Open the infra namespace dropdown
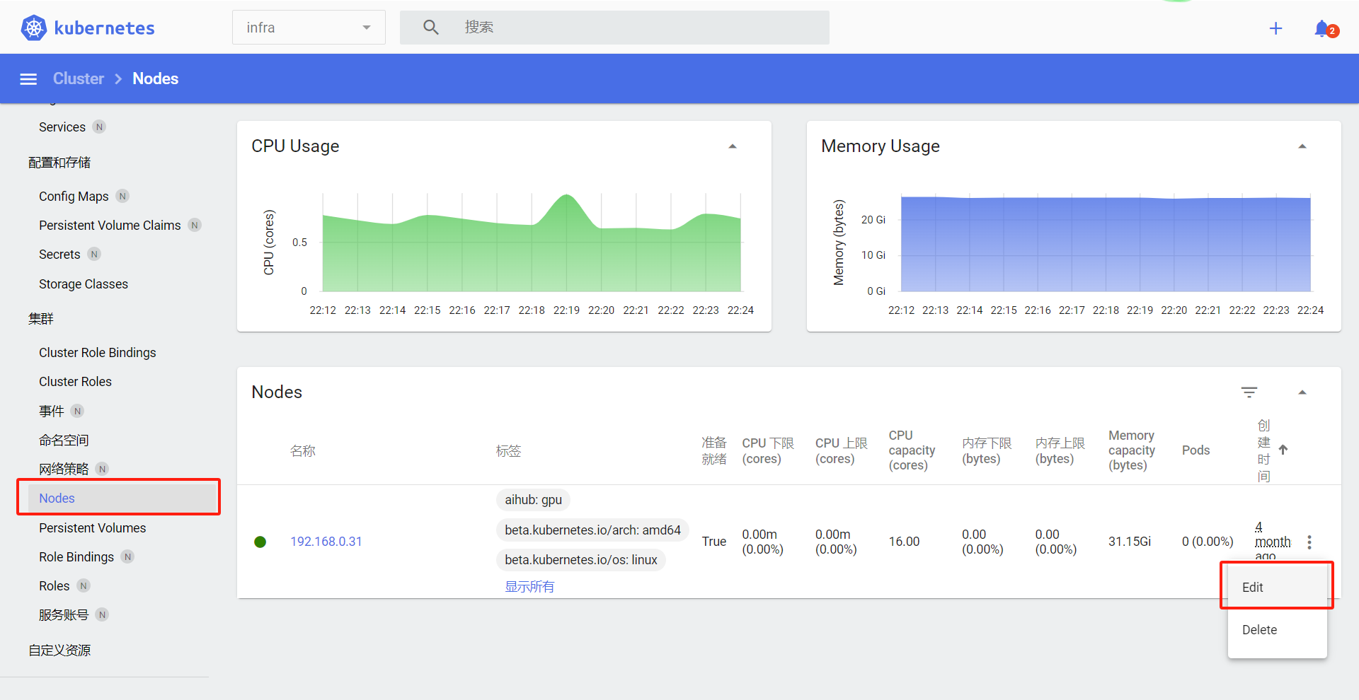Viewport: 1359px width, 700px height. click(309, 28)
